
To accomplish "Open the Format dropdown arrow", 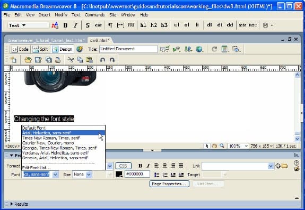I will [110, 166].
